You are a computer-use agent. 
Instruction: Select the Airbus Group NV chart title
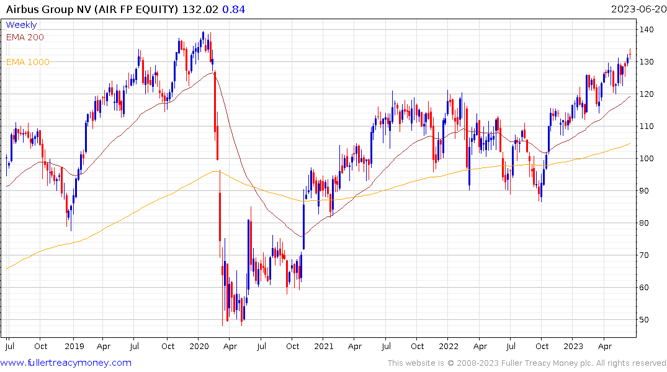[92, 9]
